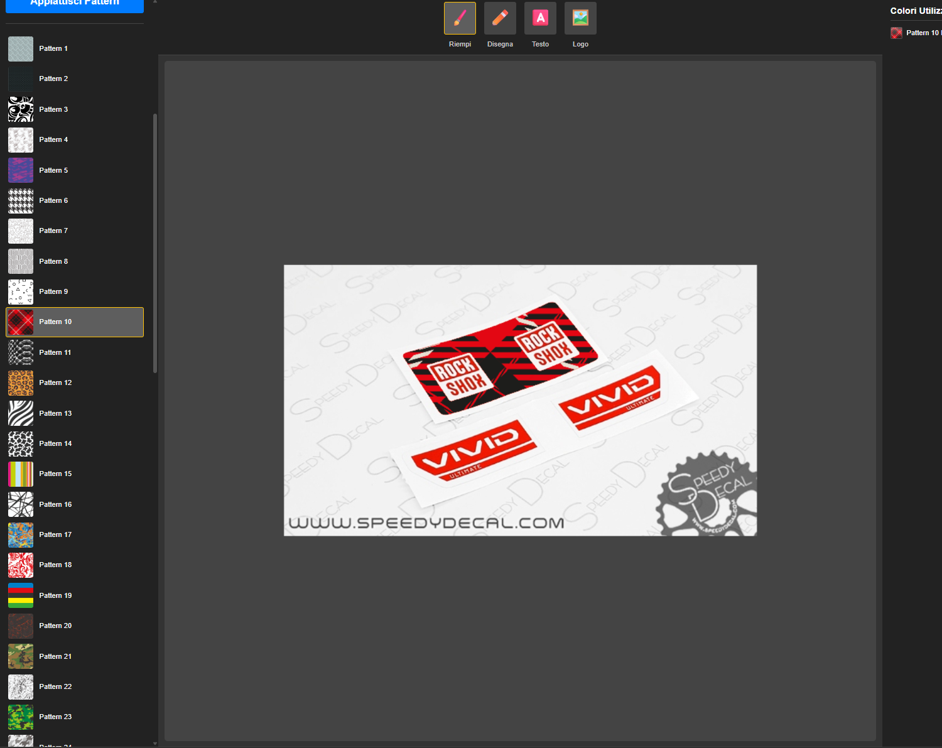
Task: Select Pattern 5 purple thumbnail
Action: 21,170
